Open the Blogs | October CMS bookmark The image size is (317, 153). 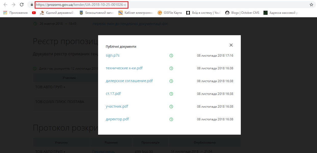[242, 13]
